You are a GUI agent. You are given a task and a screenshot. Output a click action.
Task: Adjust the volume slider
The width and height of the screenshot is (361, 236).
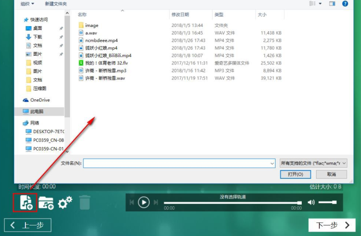pos(327,202)
